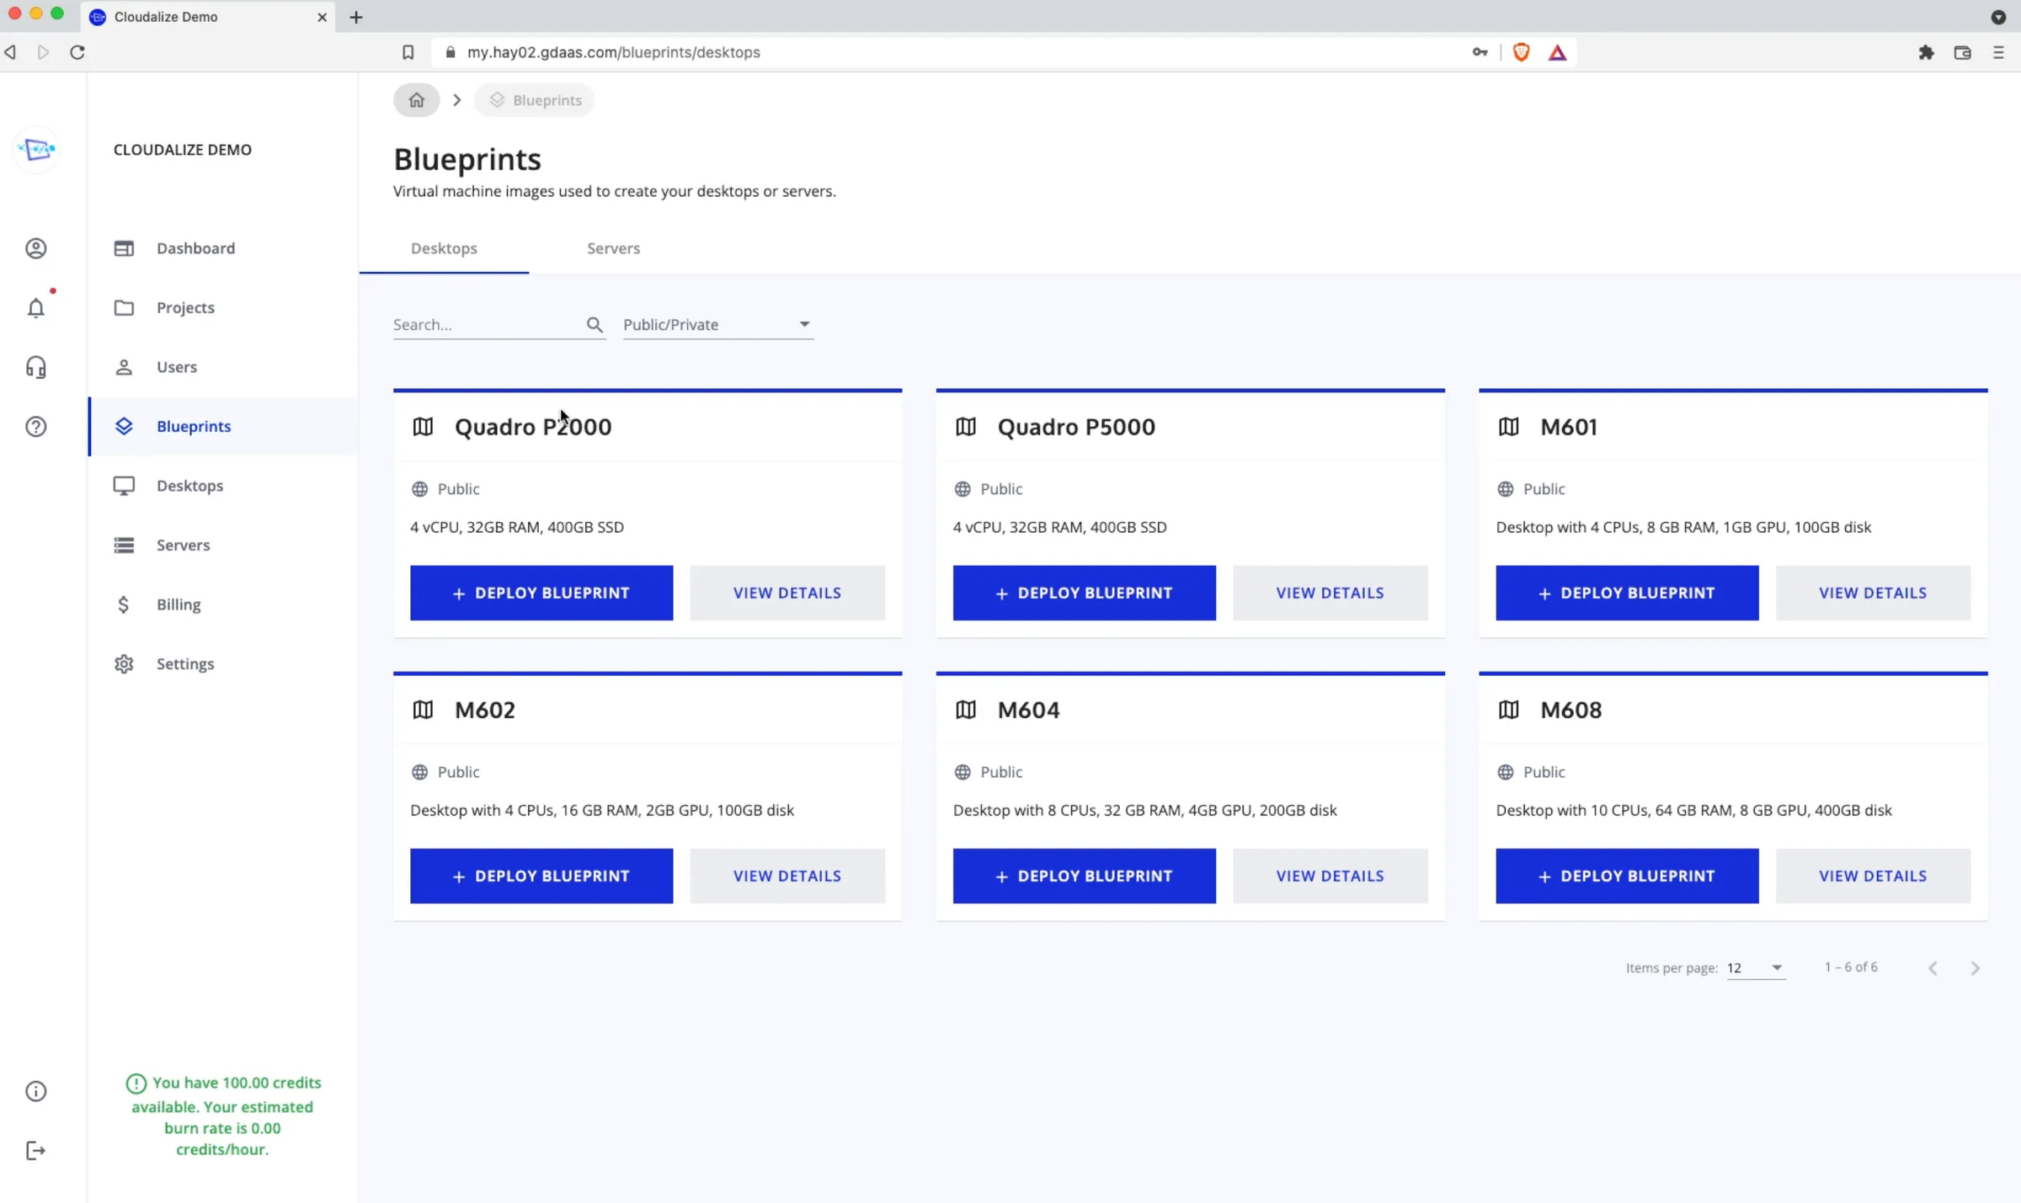The image size is (2021, 1203).
Task: Click the logout icon in sidebar
Action: coord(35,1151)
